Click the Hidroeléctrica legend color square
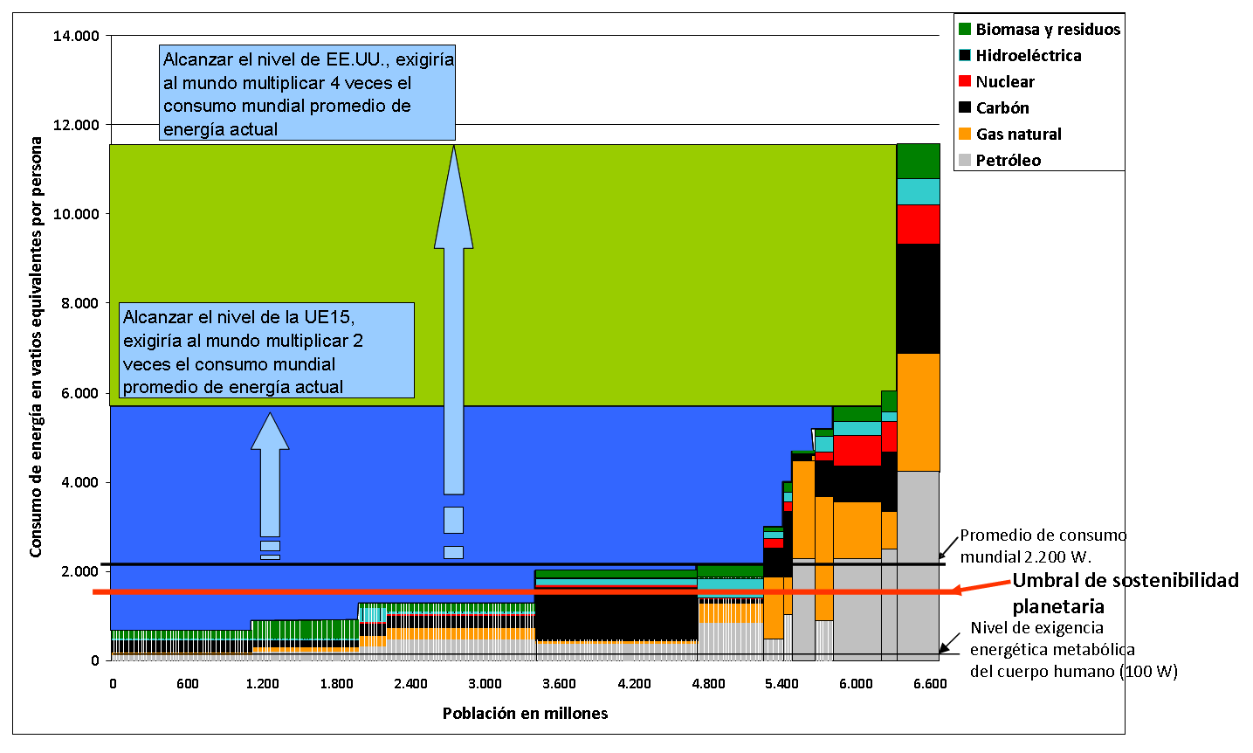This screenshot has height=753, width=1253. (965, 55)
